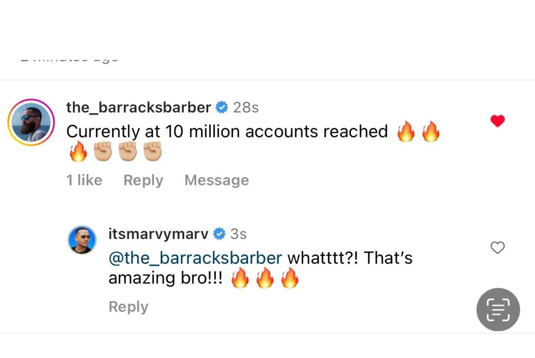Image resolution: width=535 pixels, height=358 pixels.
Task: Click the verified badge beside the_barracksbarber
Action: [x=222, y=107]
